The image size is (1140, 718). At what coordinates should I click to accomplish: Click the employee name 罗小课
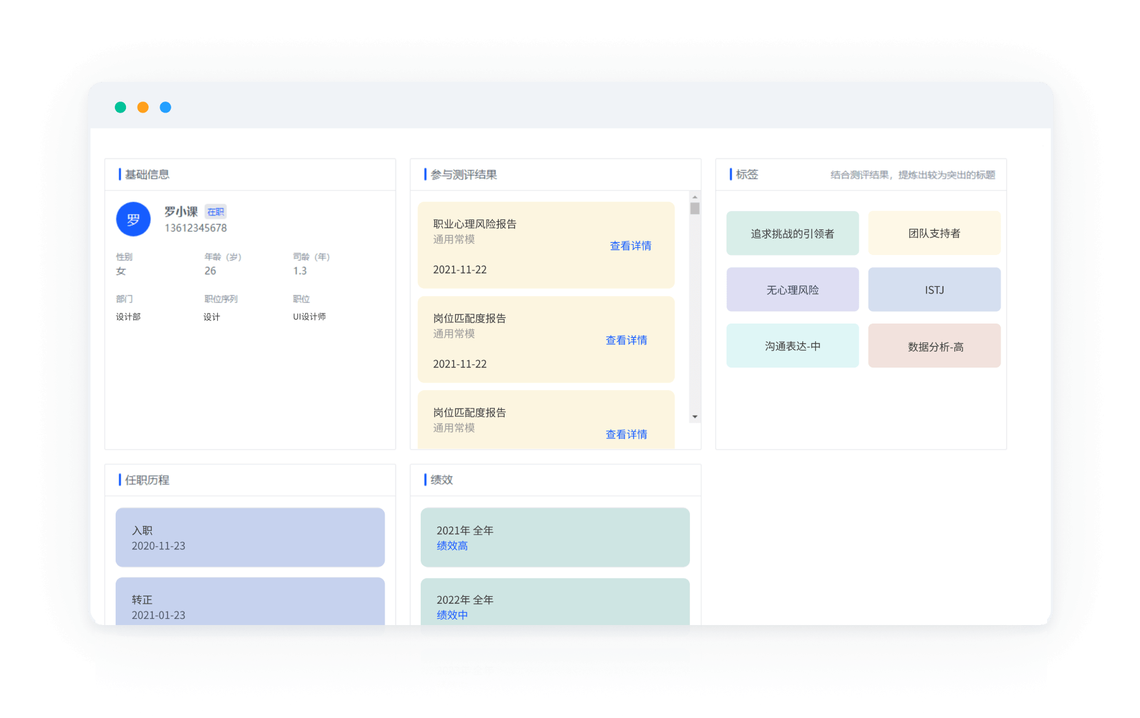(181, 212)
